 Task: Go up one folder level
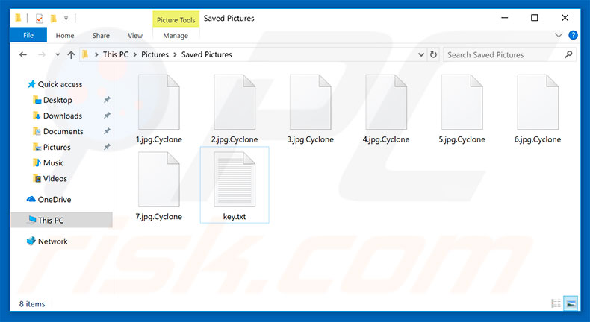71,55
